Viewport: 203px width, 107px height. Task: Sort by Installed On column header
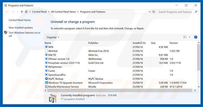click(139, 43)
